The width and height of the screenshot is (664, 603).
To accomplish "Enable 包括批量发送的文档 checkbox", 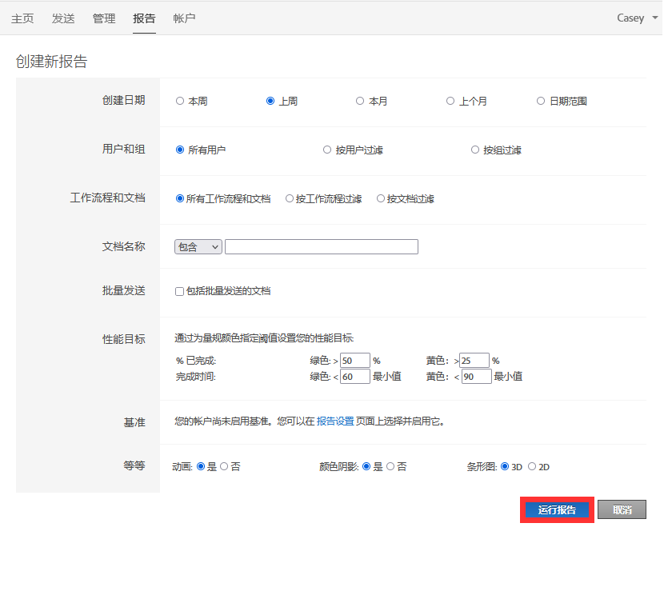I will (179, 291).
